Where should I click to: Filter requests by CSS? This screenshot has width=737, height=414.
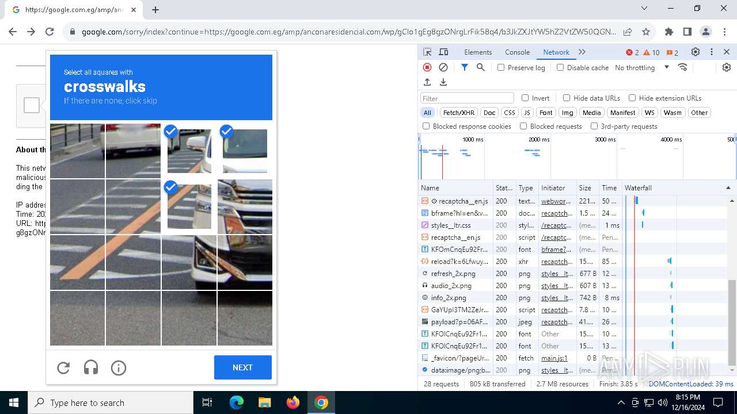tap(509, 113)
